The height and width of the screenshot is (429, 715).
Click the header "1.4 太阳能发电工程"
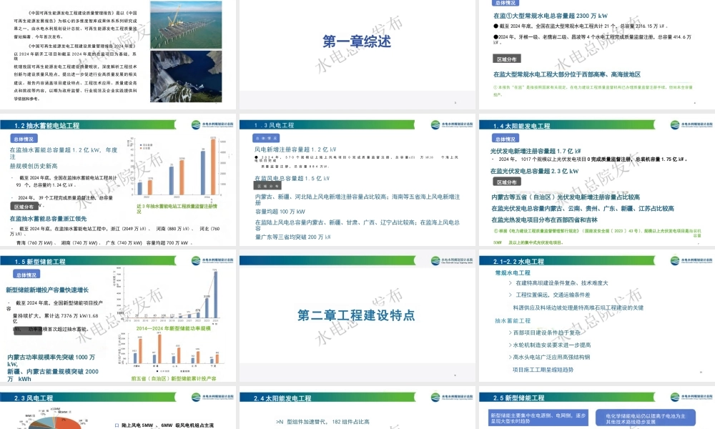pyautogui.click(x=521, y=126)
